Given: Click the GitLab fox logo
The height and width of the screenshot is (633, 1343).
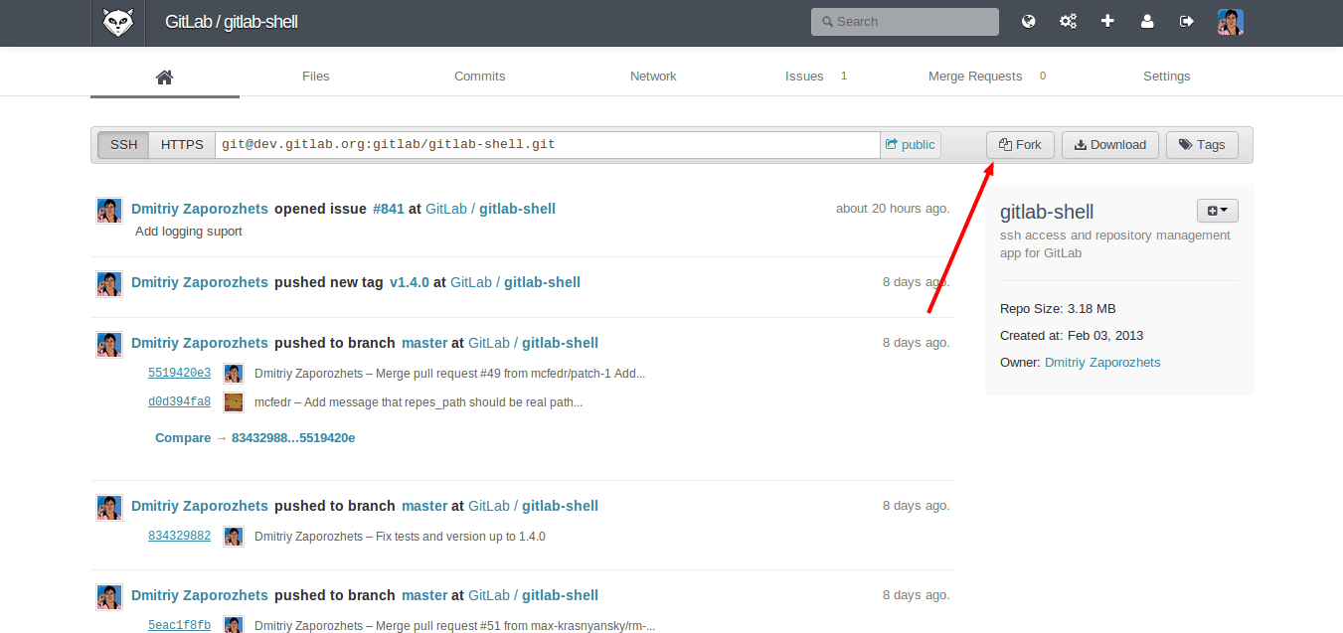Looking at the screenshot, I should 117,22.
